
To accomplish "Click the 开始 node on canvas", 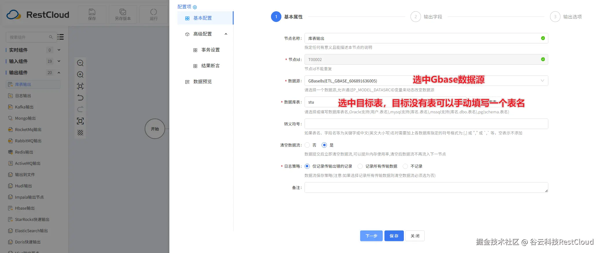I will [x=155, y=129].
